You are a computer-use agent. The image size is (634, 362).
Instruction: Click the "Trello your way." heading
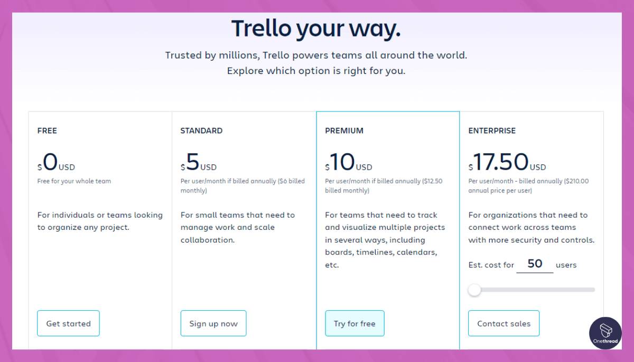tap(316, 27)
